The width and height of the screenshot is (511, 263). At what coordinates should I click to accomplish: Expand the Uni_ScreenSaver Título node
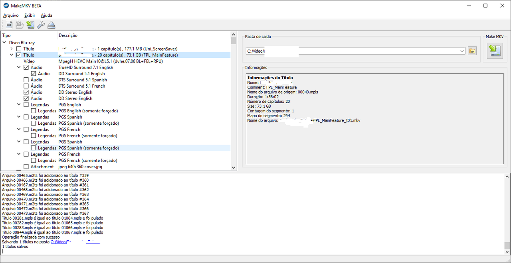click(12, 49)
